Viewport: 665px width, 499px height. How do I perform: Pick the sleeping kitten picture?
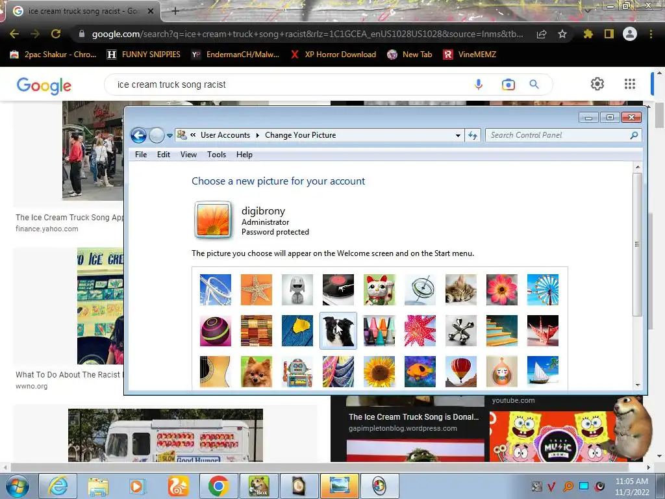coord(461,290)
